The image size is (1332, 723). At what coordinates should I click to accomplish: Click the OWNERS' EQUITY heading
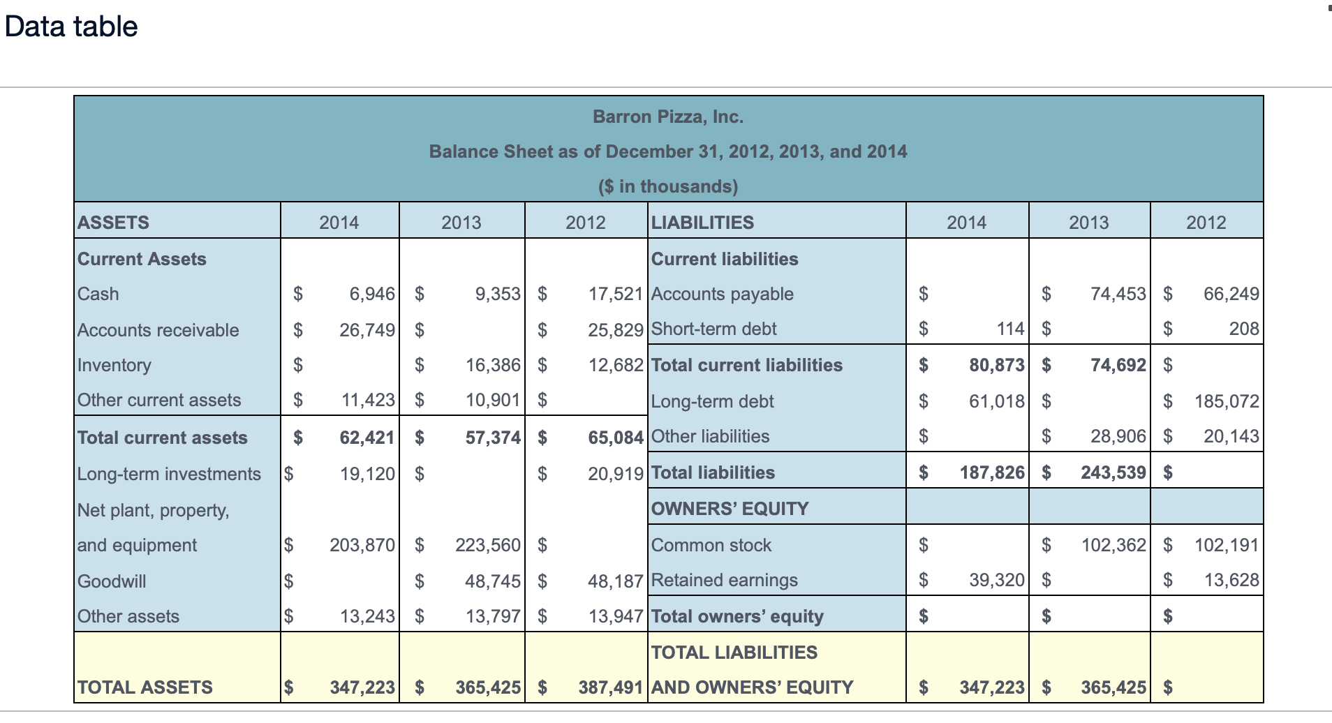tap(730, 509)
